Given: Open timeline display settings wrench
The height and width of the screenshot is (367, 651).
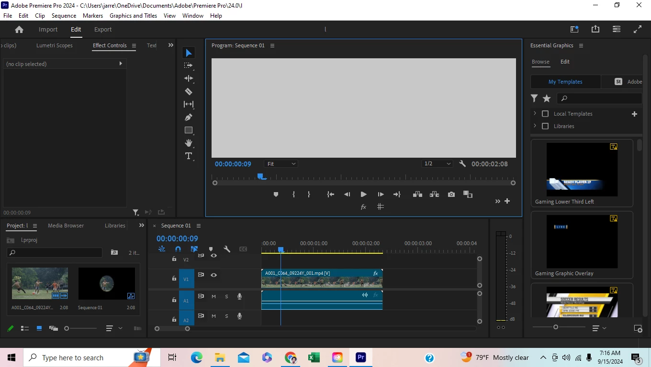Looking at the screenshot, I should click(227, 249).
